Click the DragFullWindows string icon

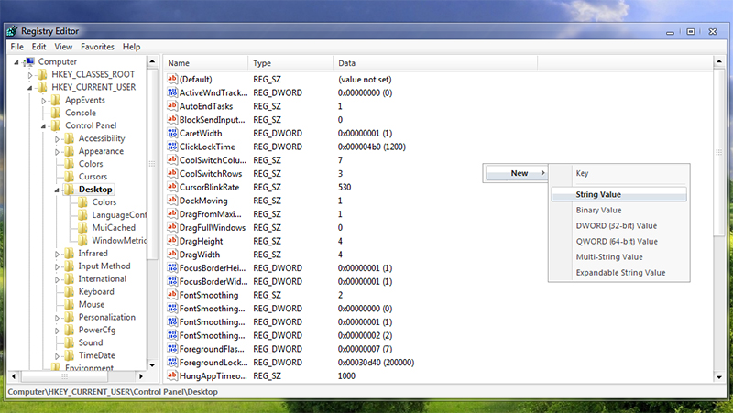(172, 227)
